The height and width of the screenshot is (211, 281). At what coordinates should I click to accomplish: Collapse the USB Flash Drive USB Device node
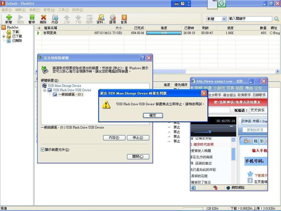[x=45, y=90]
